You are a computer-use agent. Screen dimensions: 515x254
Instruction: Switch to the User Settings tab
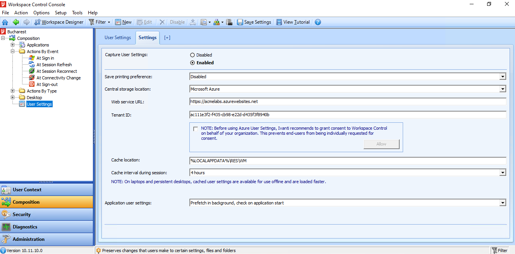[x=118, y=38]
